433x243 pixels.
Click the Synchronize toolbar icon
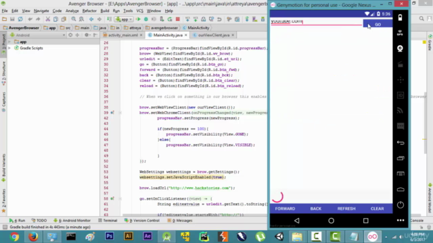click(20, 19)
